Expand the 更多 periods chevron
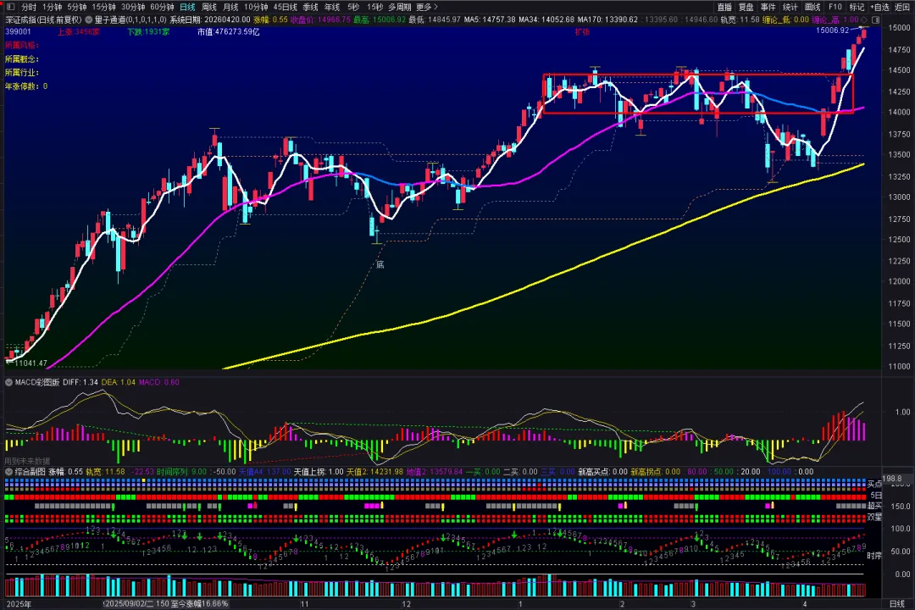Screen dimensions: 915x610 point(436,7)
